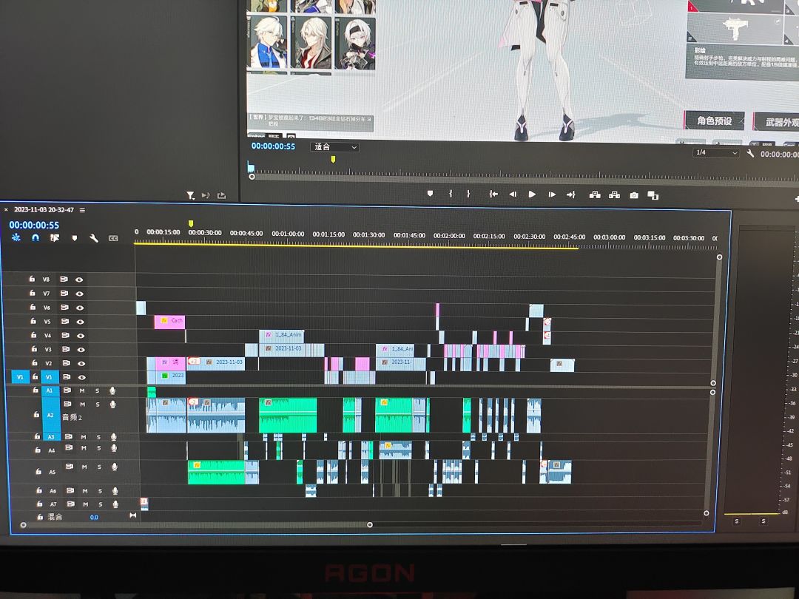Mute the A1 audio track

[x=81, y=390]
